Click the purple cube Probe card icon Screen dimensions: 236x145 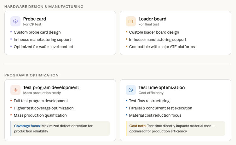coord(15,21)
